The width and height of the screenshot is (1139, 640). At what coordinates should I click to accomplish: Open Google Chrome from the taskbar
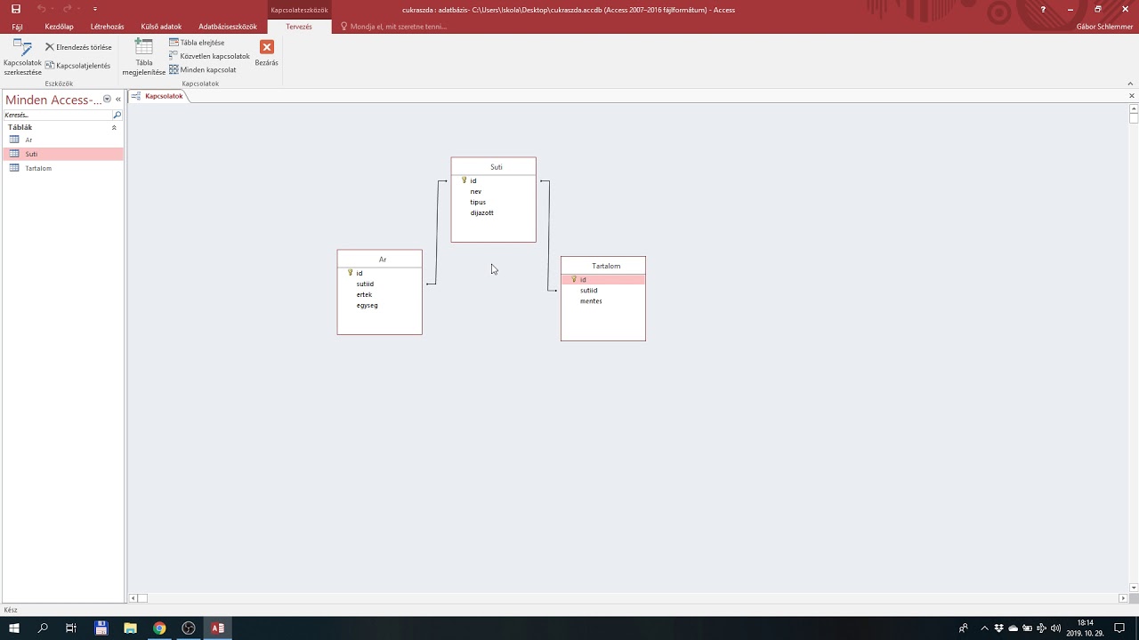pyautogui.click(x=159, y=628)
